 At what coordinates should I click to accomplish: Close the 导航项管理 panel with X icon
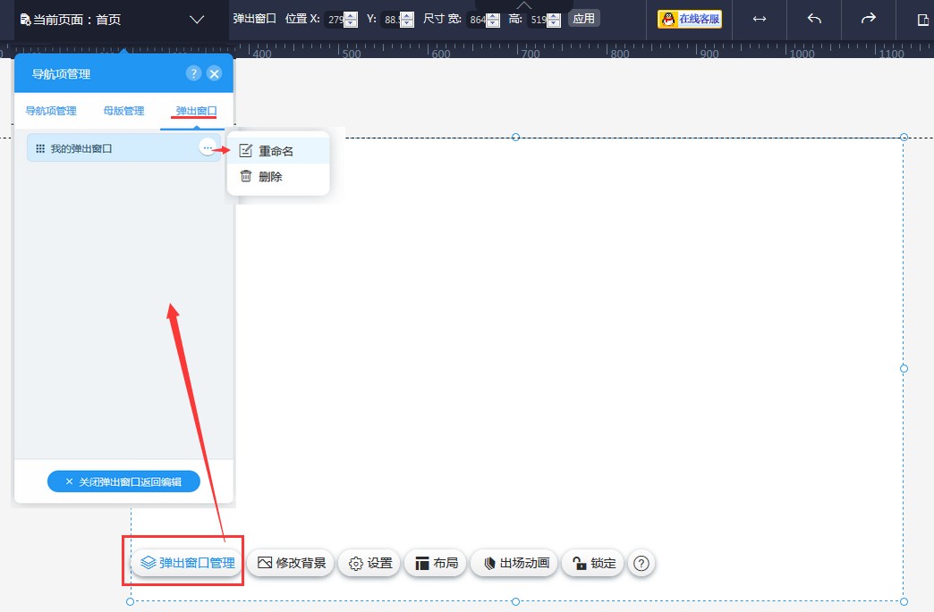[214, 74]
